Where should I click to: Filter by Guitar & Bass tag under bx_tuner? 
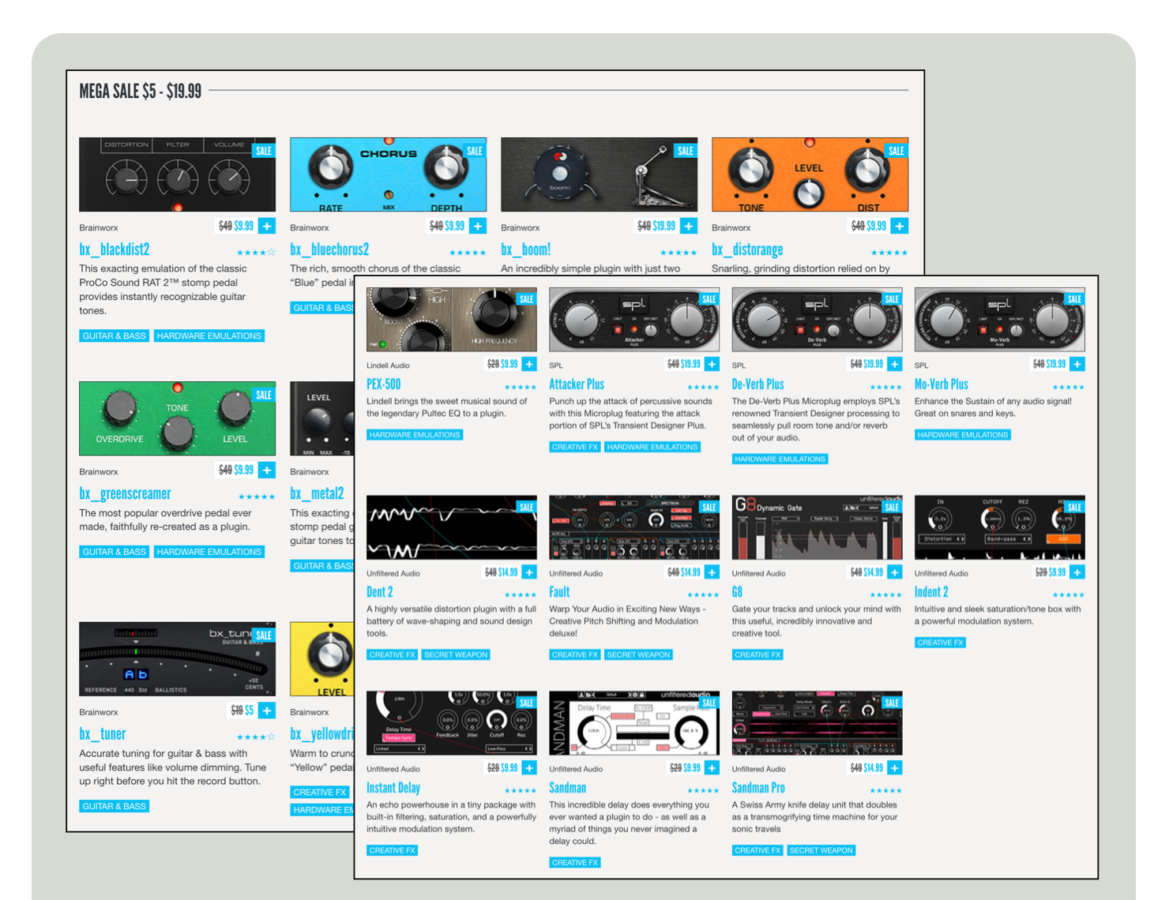pyautogui.click(x=115, y=806)
